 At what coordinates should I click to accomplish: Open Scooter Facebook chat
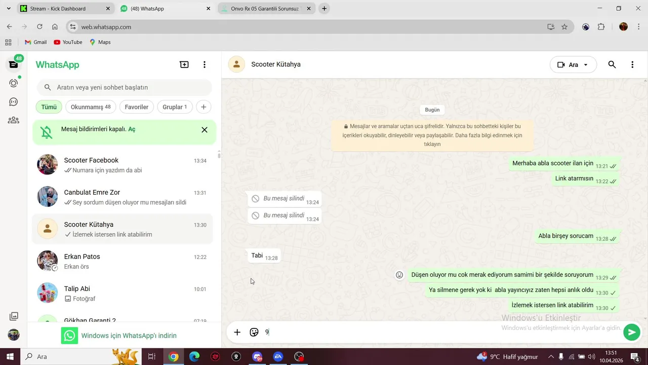(x=123, y=165)
